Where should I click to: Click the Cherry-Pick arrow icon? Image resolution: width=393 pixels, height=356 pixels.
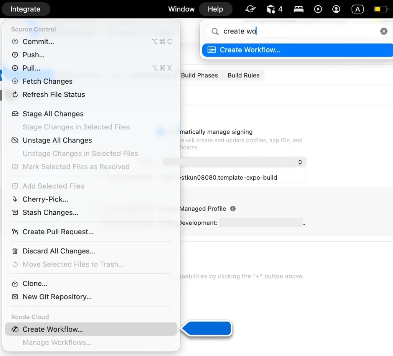click(15, 199)
